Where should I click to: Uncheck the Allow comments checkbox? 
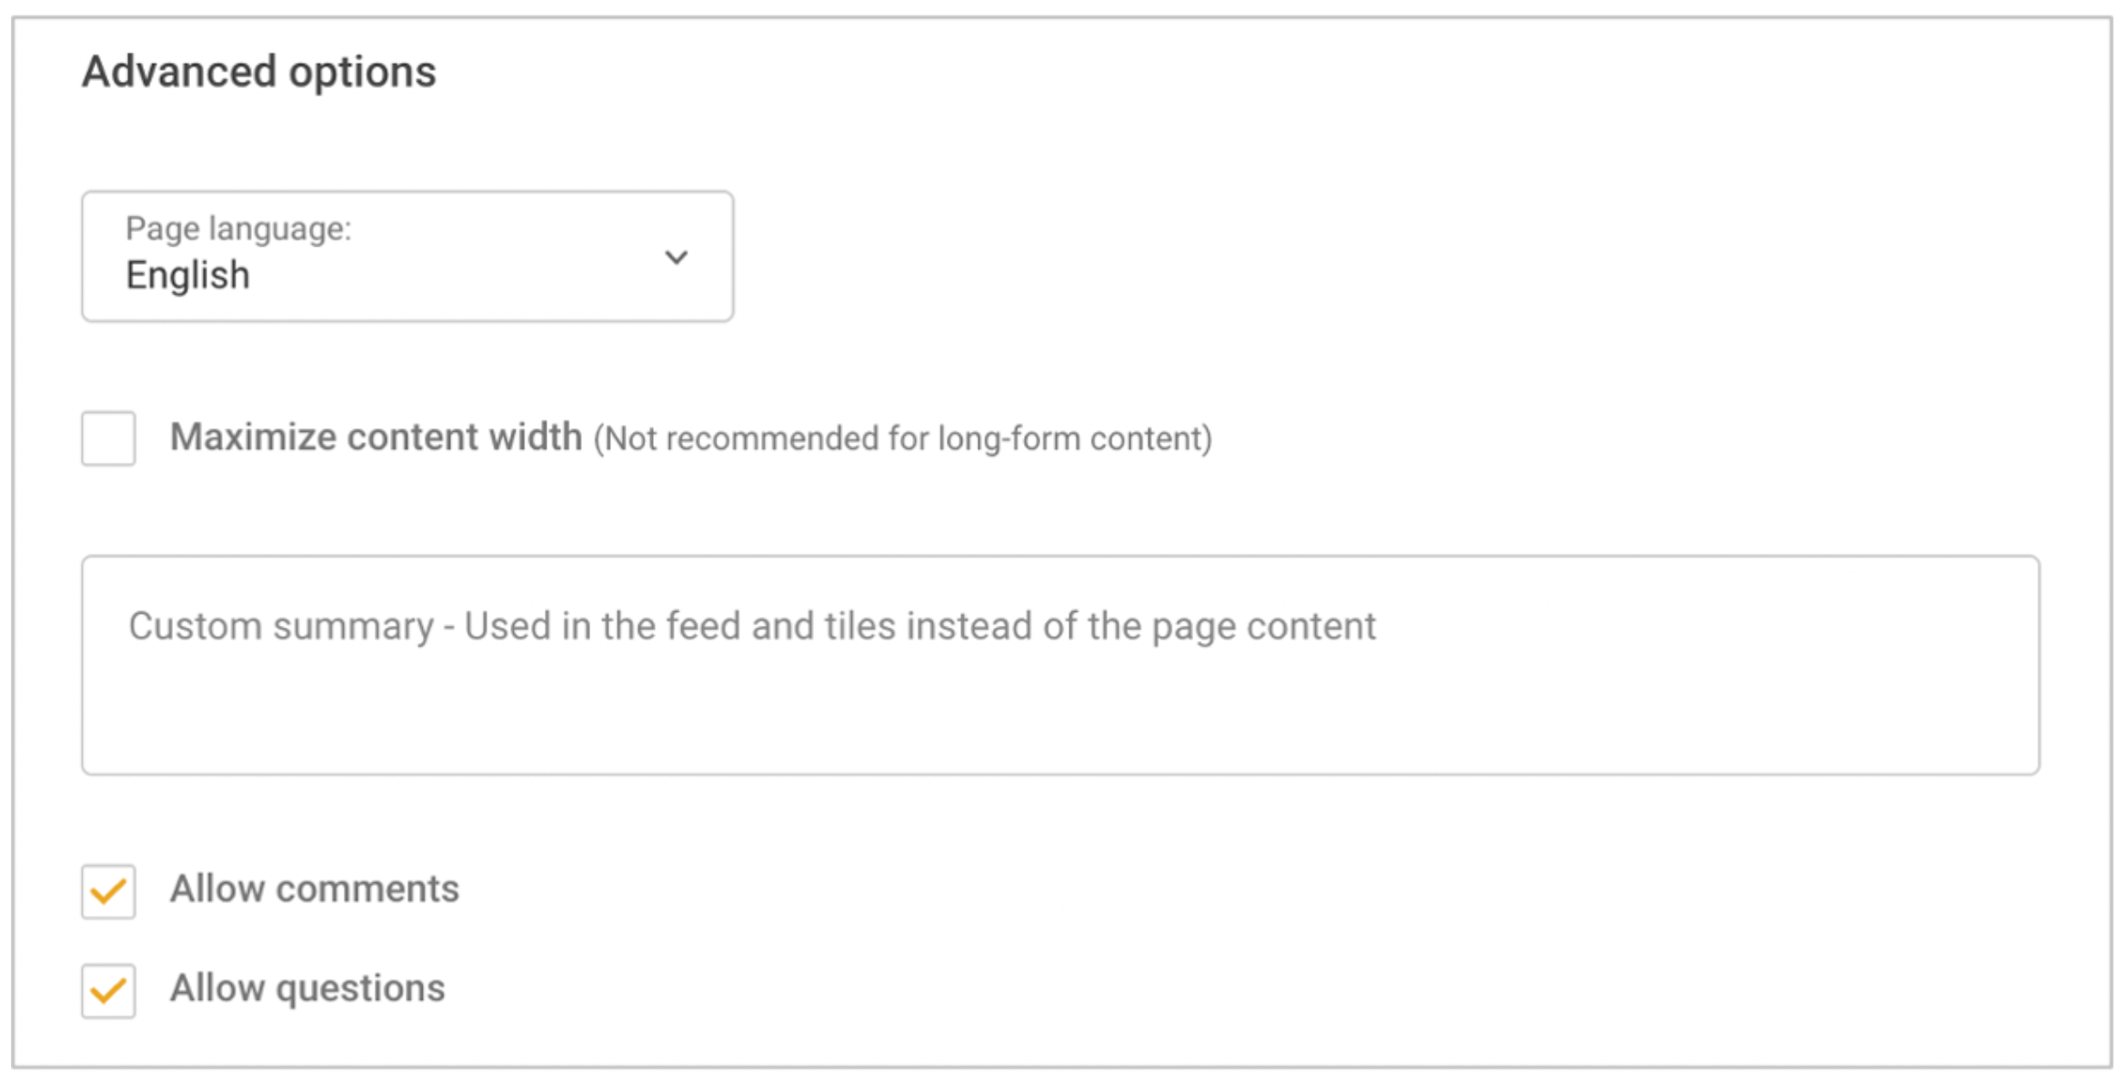[108, 891]
